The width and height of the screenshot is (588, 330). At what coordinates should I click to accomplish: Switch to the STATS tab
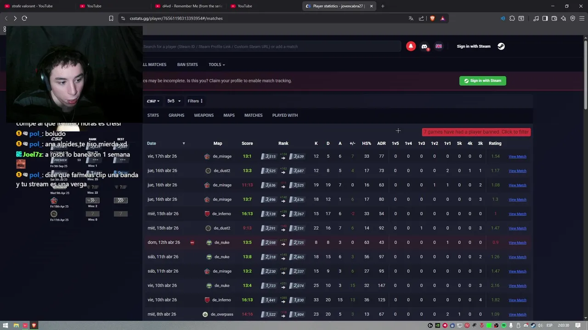point(153,115)
